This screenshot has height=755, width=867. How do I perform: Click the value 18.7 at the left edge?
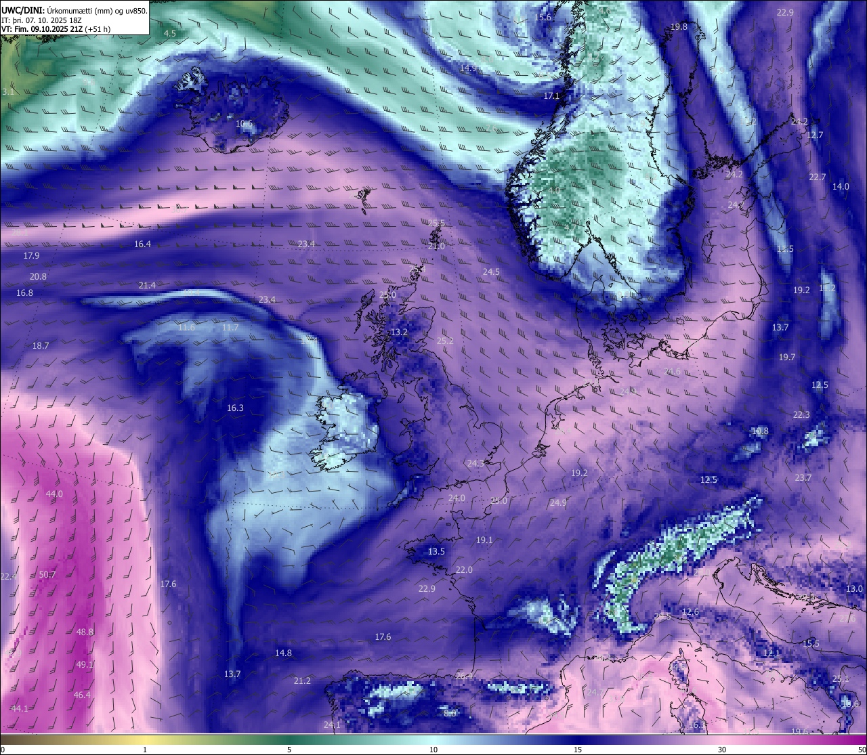tap(41, 345)
